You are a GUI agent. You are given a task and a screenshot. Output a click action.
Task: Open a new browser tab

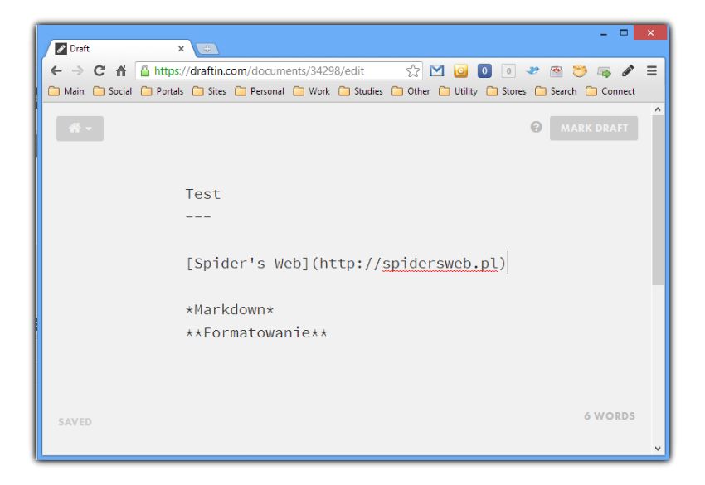point(207,49)
